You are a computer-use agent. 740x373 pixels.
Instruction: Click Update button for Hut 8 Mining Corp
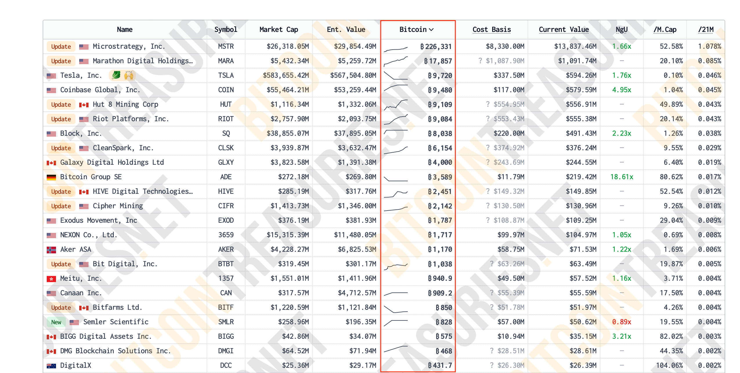point(61,104)
